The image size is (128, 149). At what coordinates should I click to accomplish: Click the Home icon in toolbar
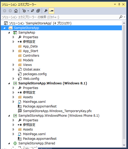click(16, 11)
